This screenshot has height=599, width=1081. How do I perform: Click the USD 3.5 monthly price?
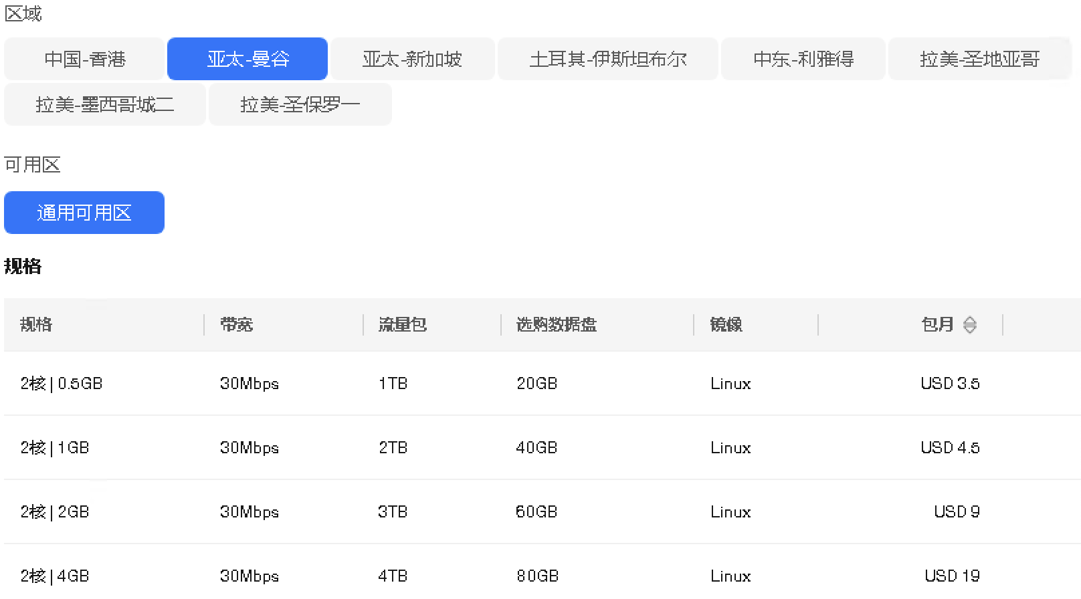point(950,384)
